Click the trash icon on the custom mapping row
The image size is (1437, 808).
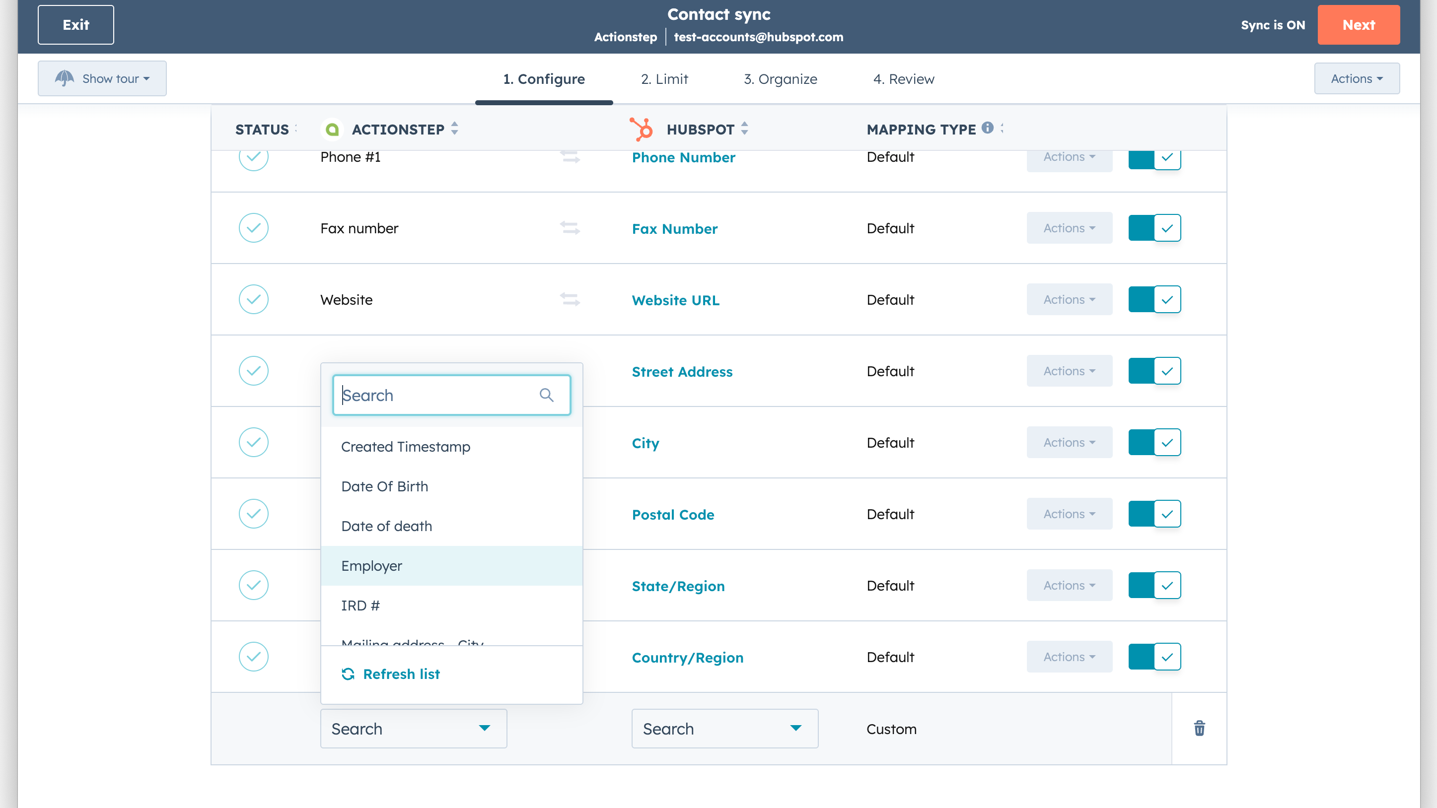pos(1199,728)
